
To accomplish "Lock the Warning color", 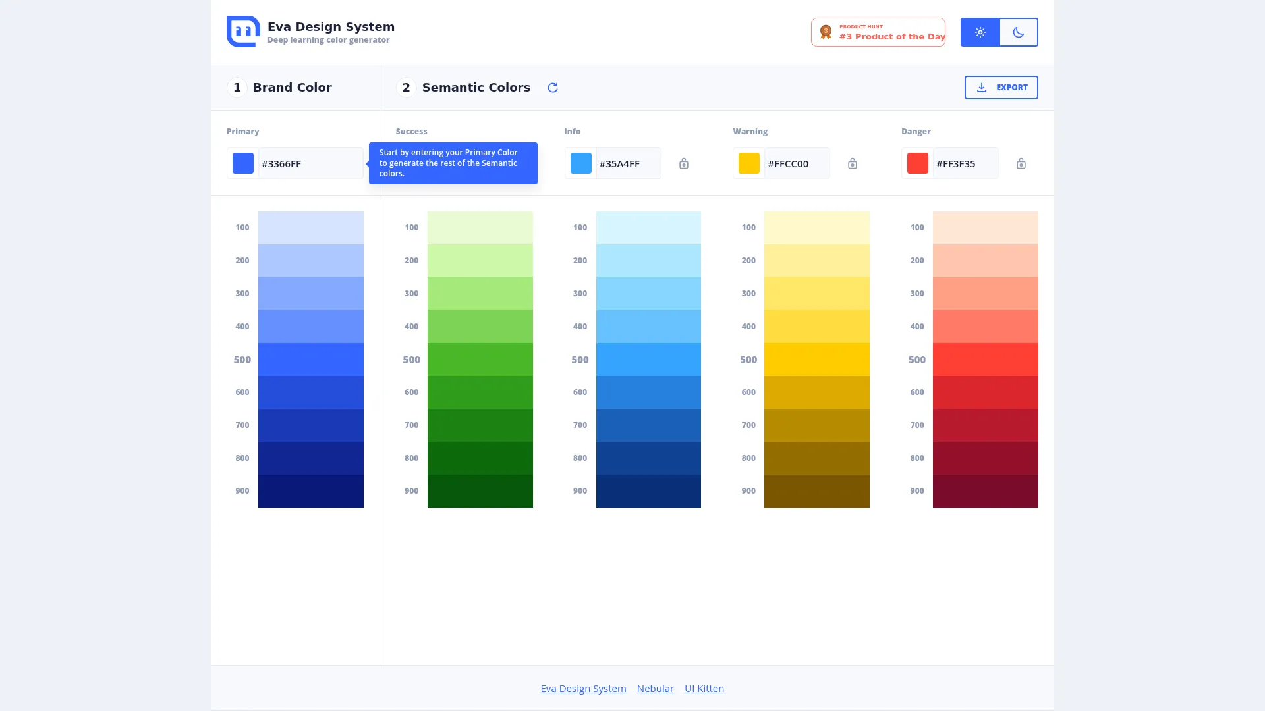I will (x=853, y=163).
